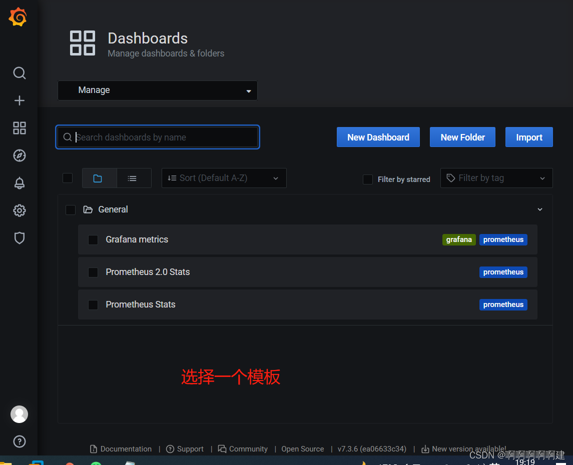
Task: Switch to folder view icon
Action: (98, 178)
